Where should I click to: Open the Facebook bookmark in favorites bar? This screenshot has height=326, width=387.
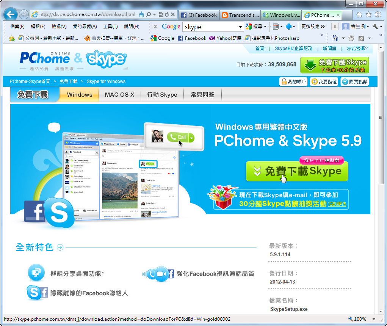click(192, 38)
